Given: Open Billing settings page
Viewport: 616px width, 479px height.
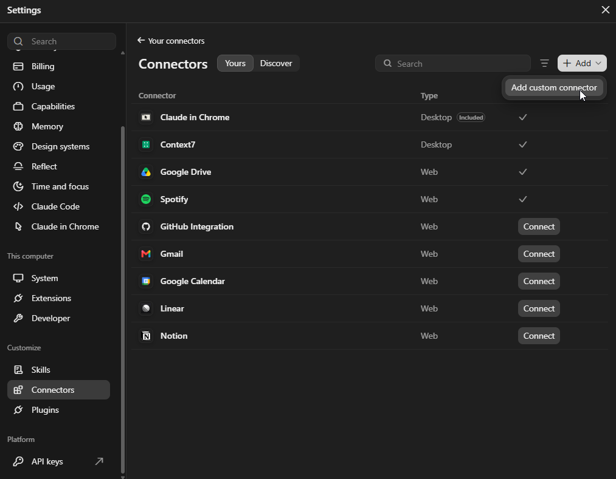Looking at the screenshot, I should [58, 66].
